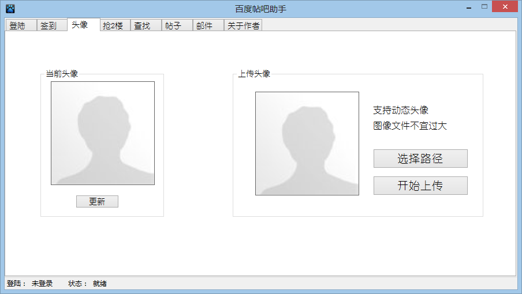Click the 上传头像 group label
The height and width of the screenshot is (294, 522).
click(254, 74)
